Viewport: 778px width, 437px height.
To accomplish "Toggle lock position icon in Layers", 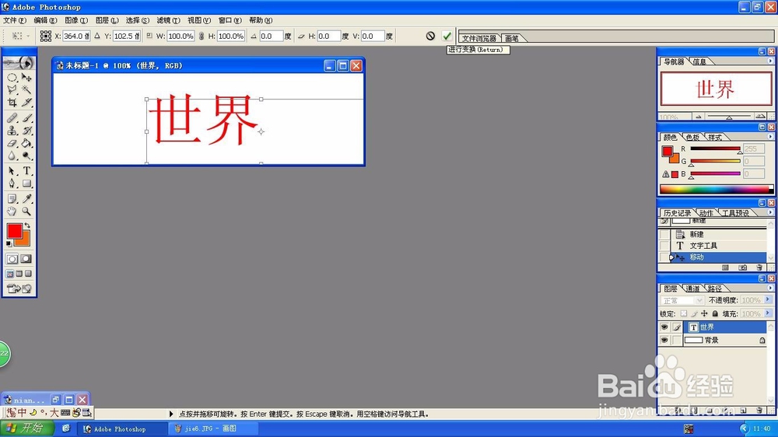I will 704,313.
